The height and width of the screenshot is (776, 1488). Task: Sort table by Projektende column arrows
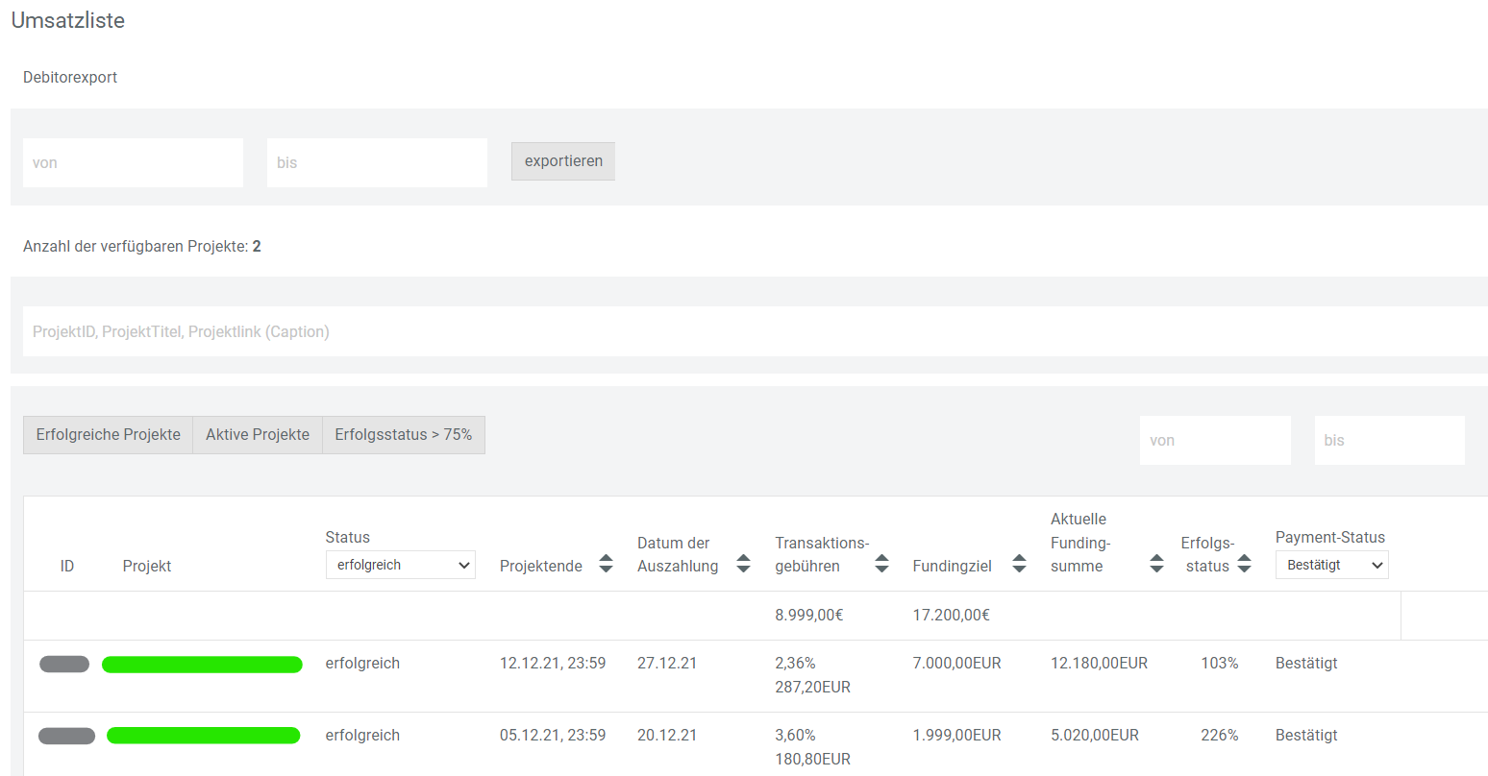[606, 564]
